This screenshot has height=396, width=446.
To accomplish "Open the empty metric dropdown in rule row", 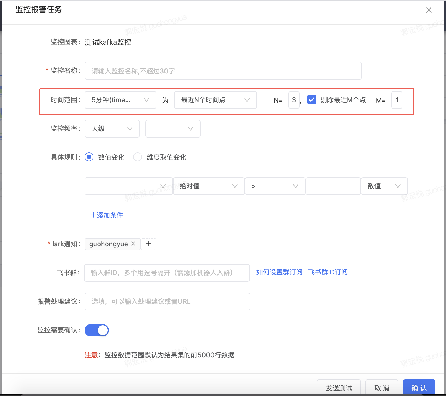I will 128,186.
